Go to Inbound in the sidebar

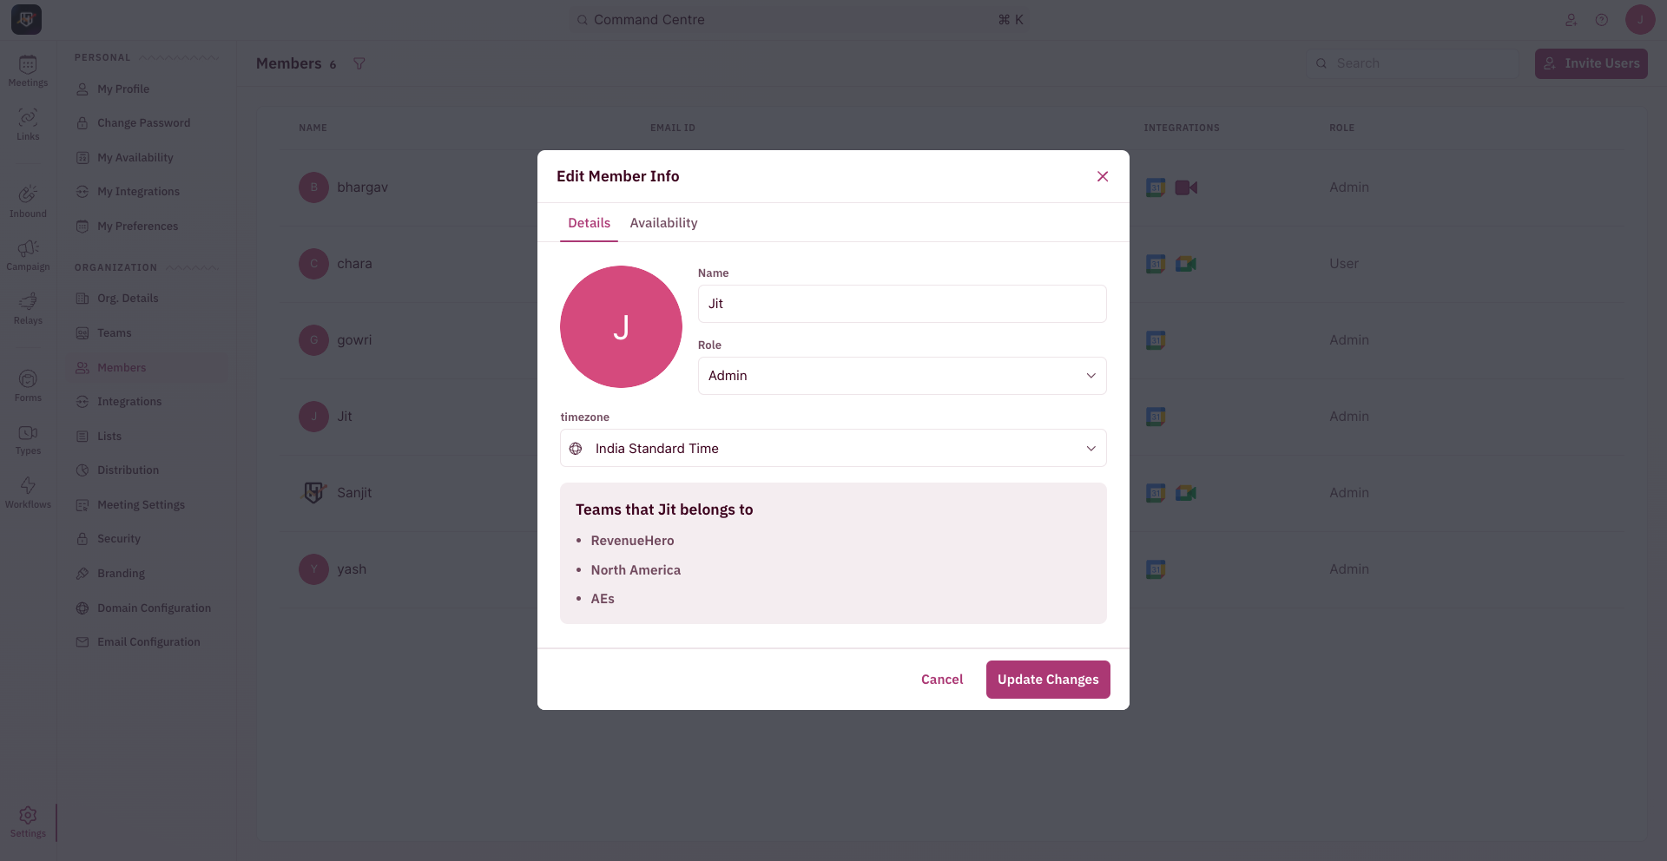click(x=28, y=201)
